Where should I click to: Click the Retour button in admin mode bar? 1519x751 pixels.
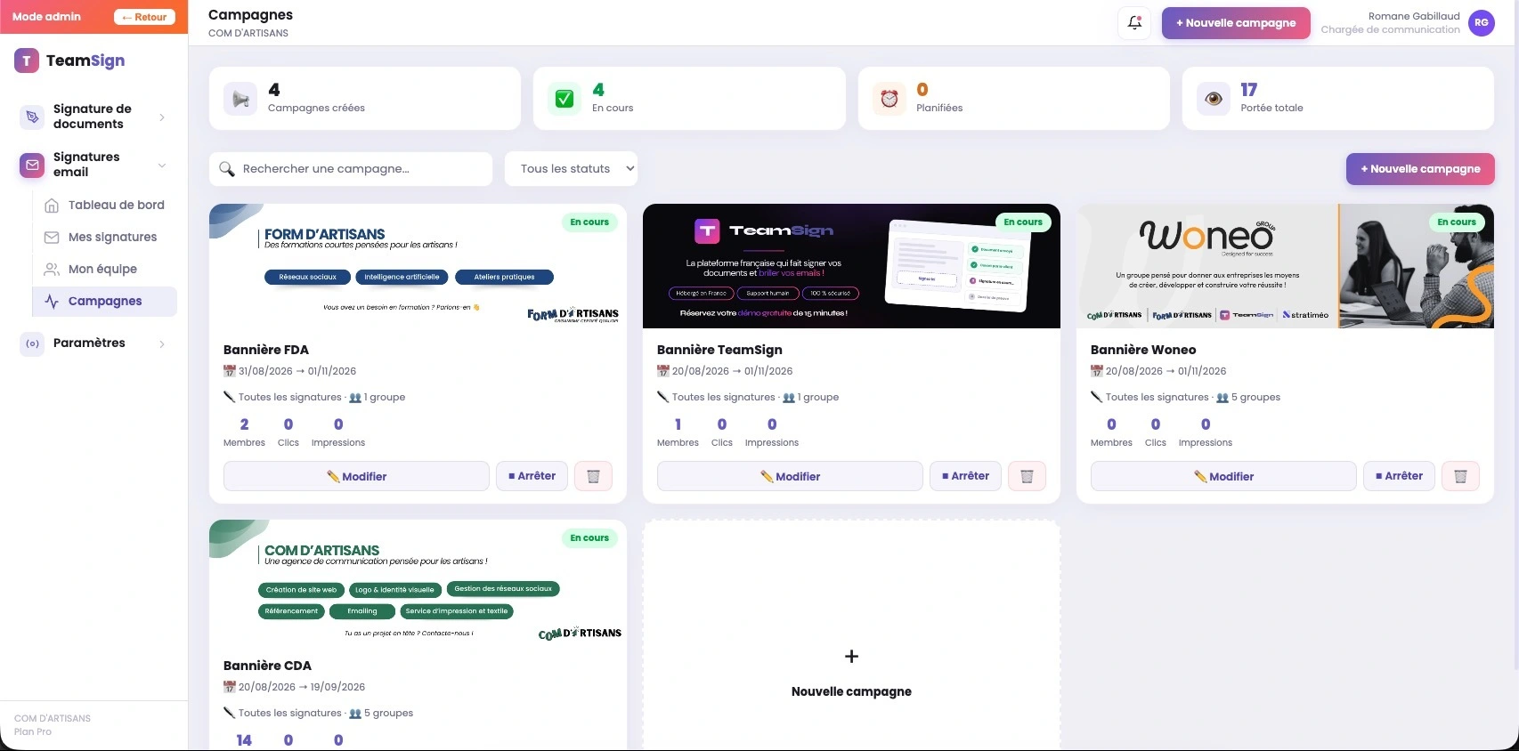point(144,17)
